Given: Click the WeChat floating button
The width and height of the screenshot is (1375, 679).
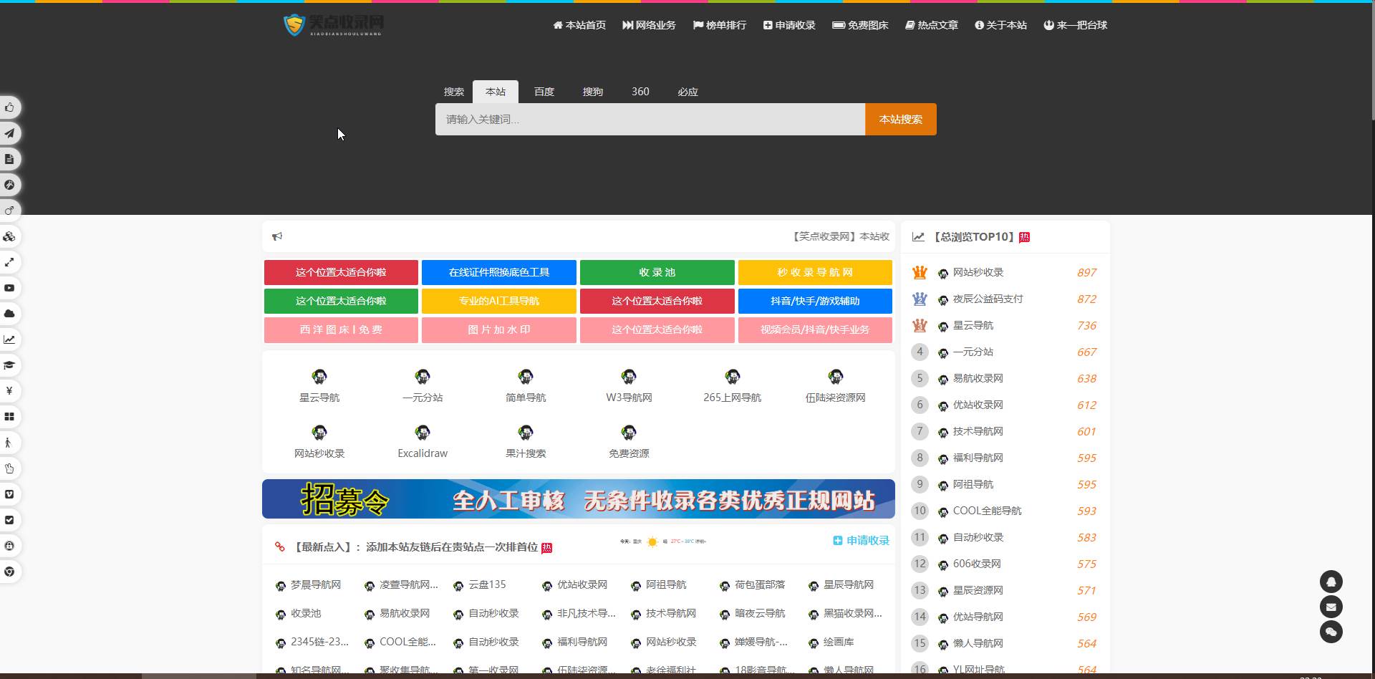Looking at the screenshot, I should click(1331, 632).
